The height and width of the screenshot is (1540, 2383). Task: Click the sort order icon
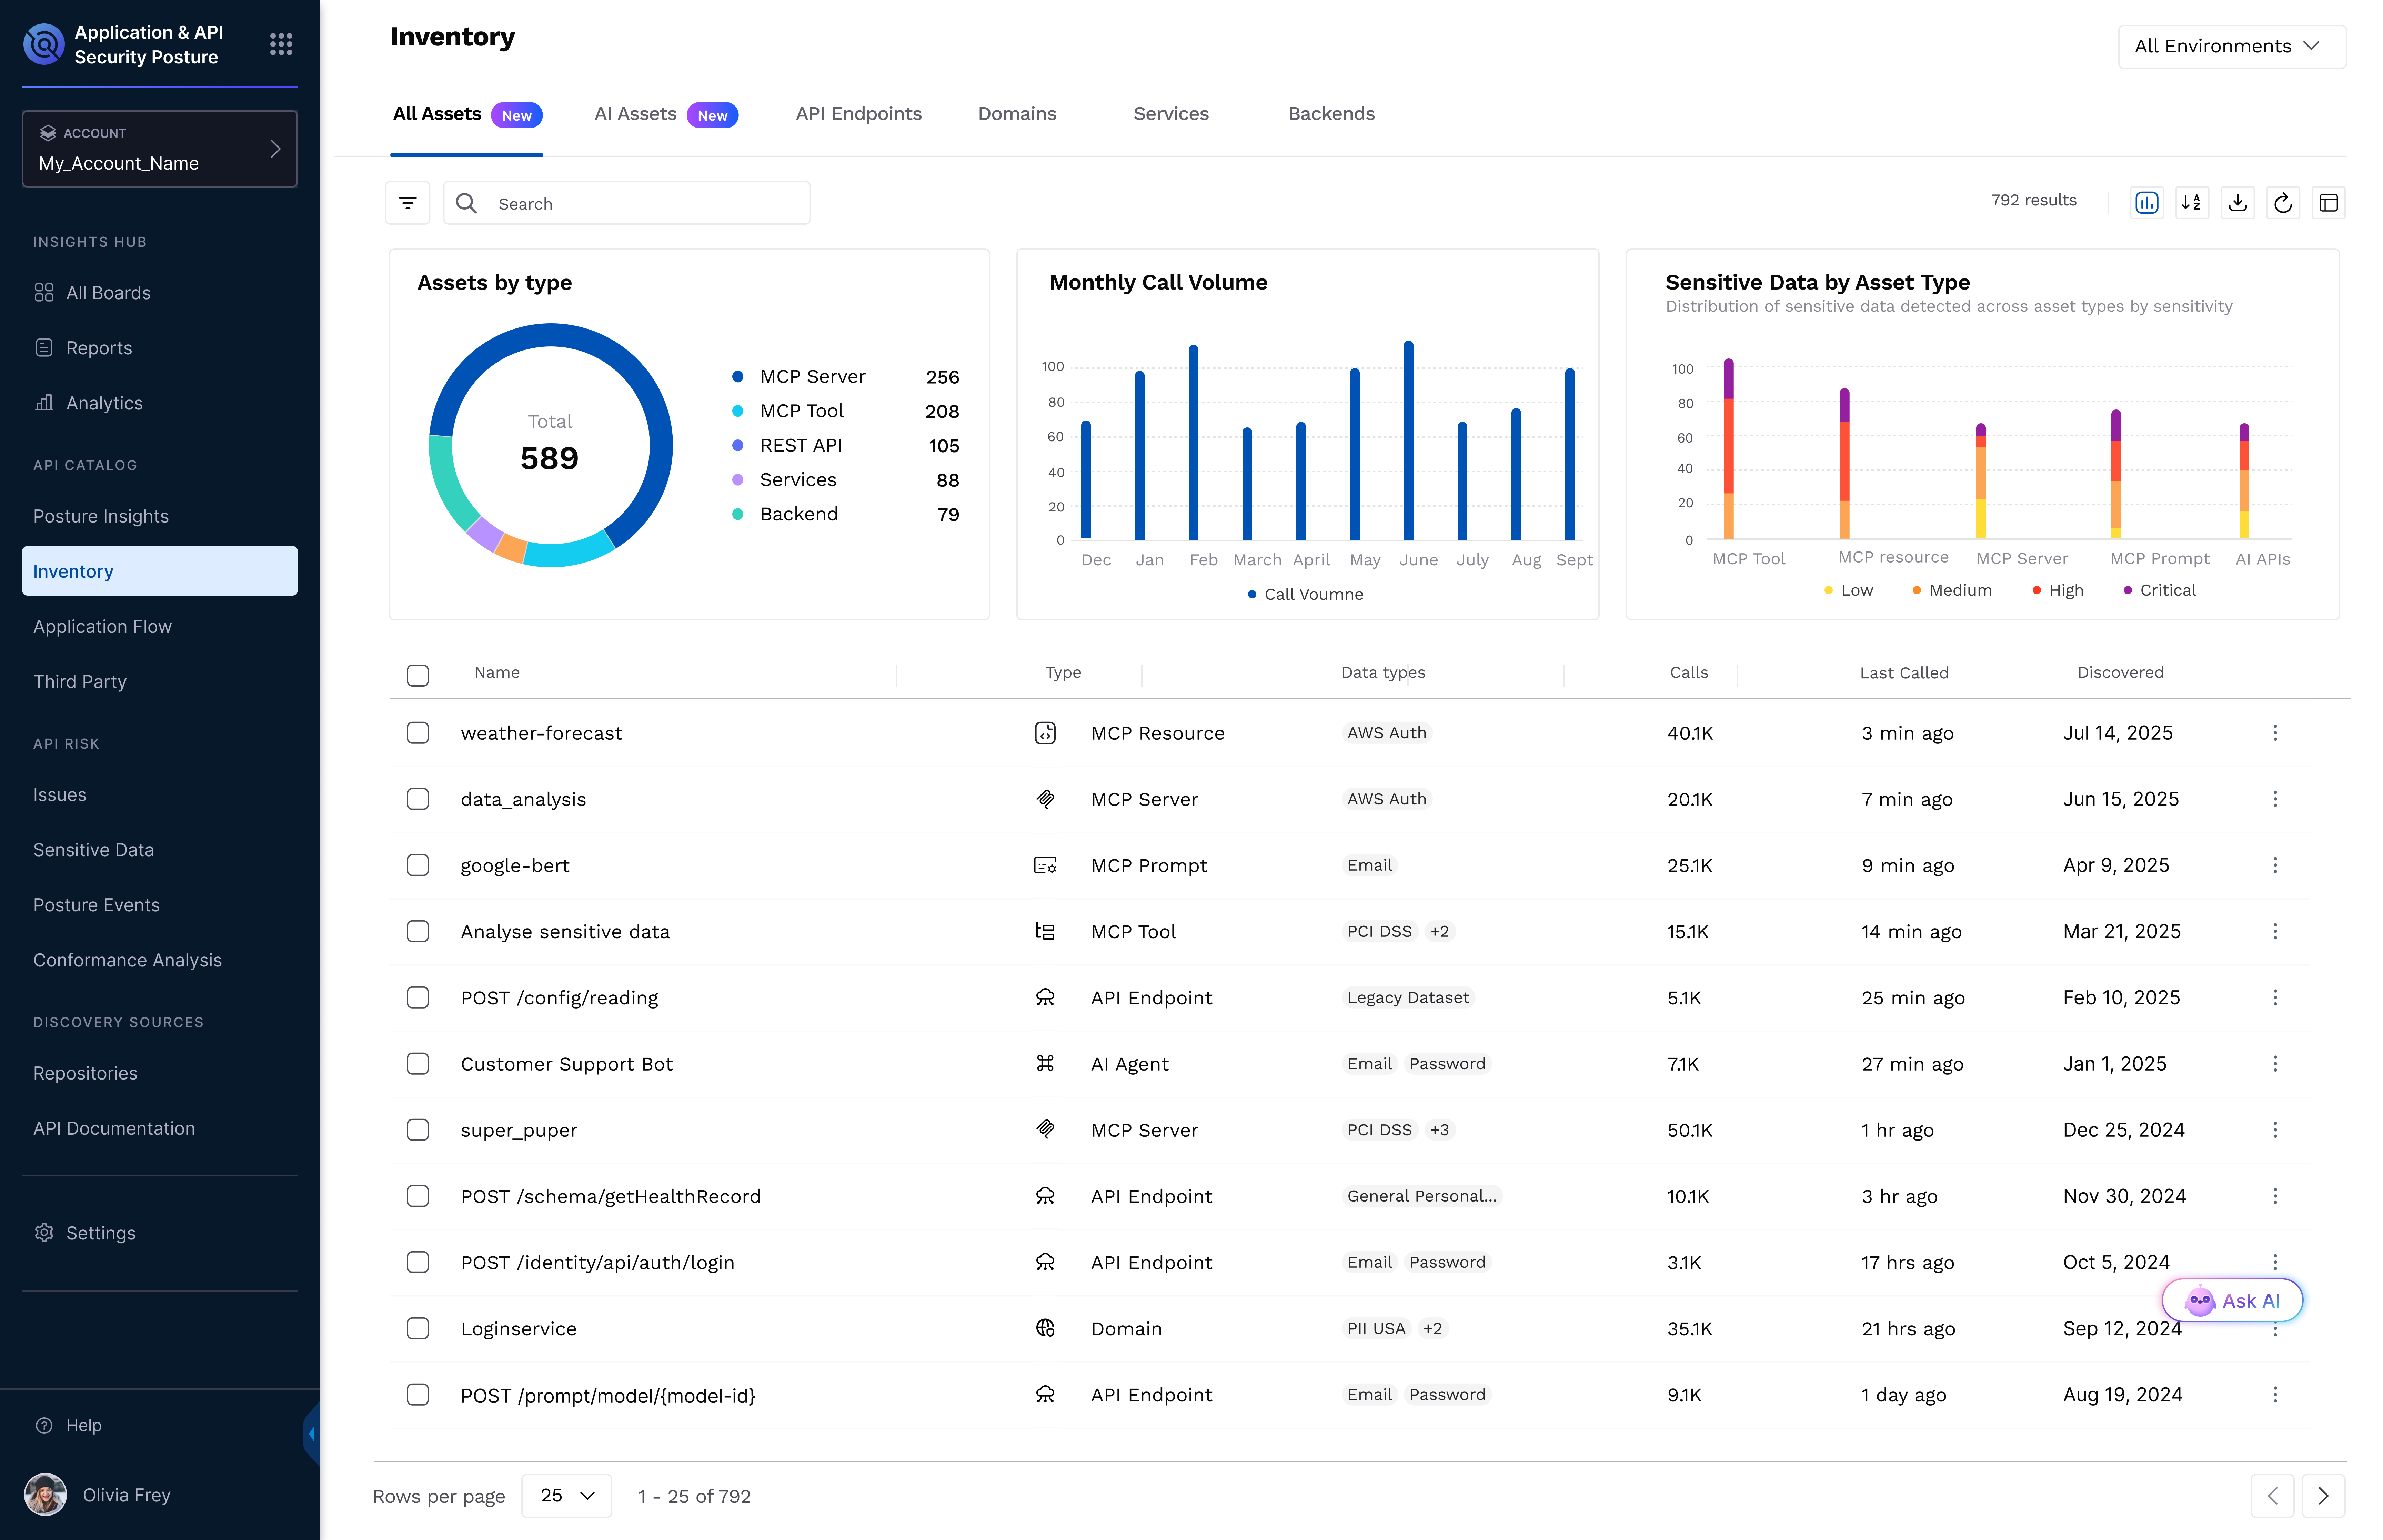2192,203
